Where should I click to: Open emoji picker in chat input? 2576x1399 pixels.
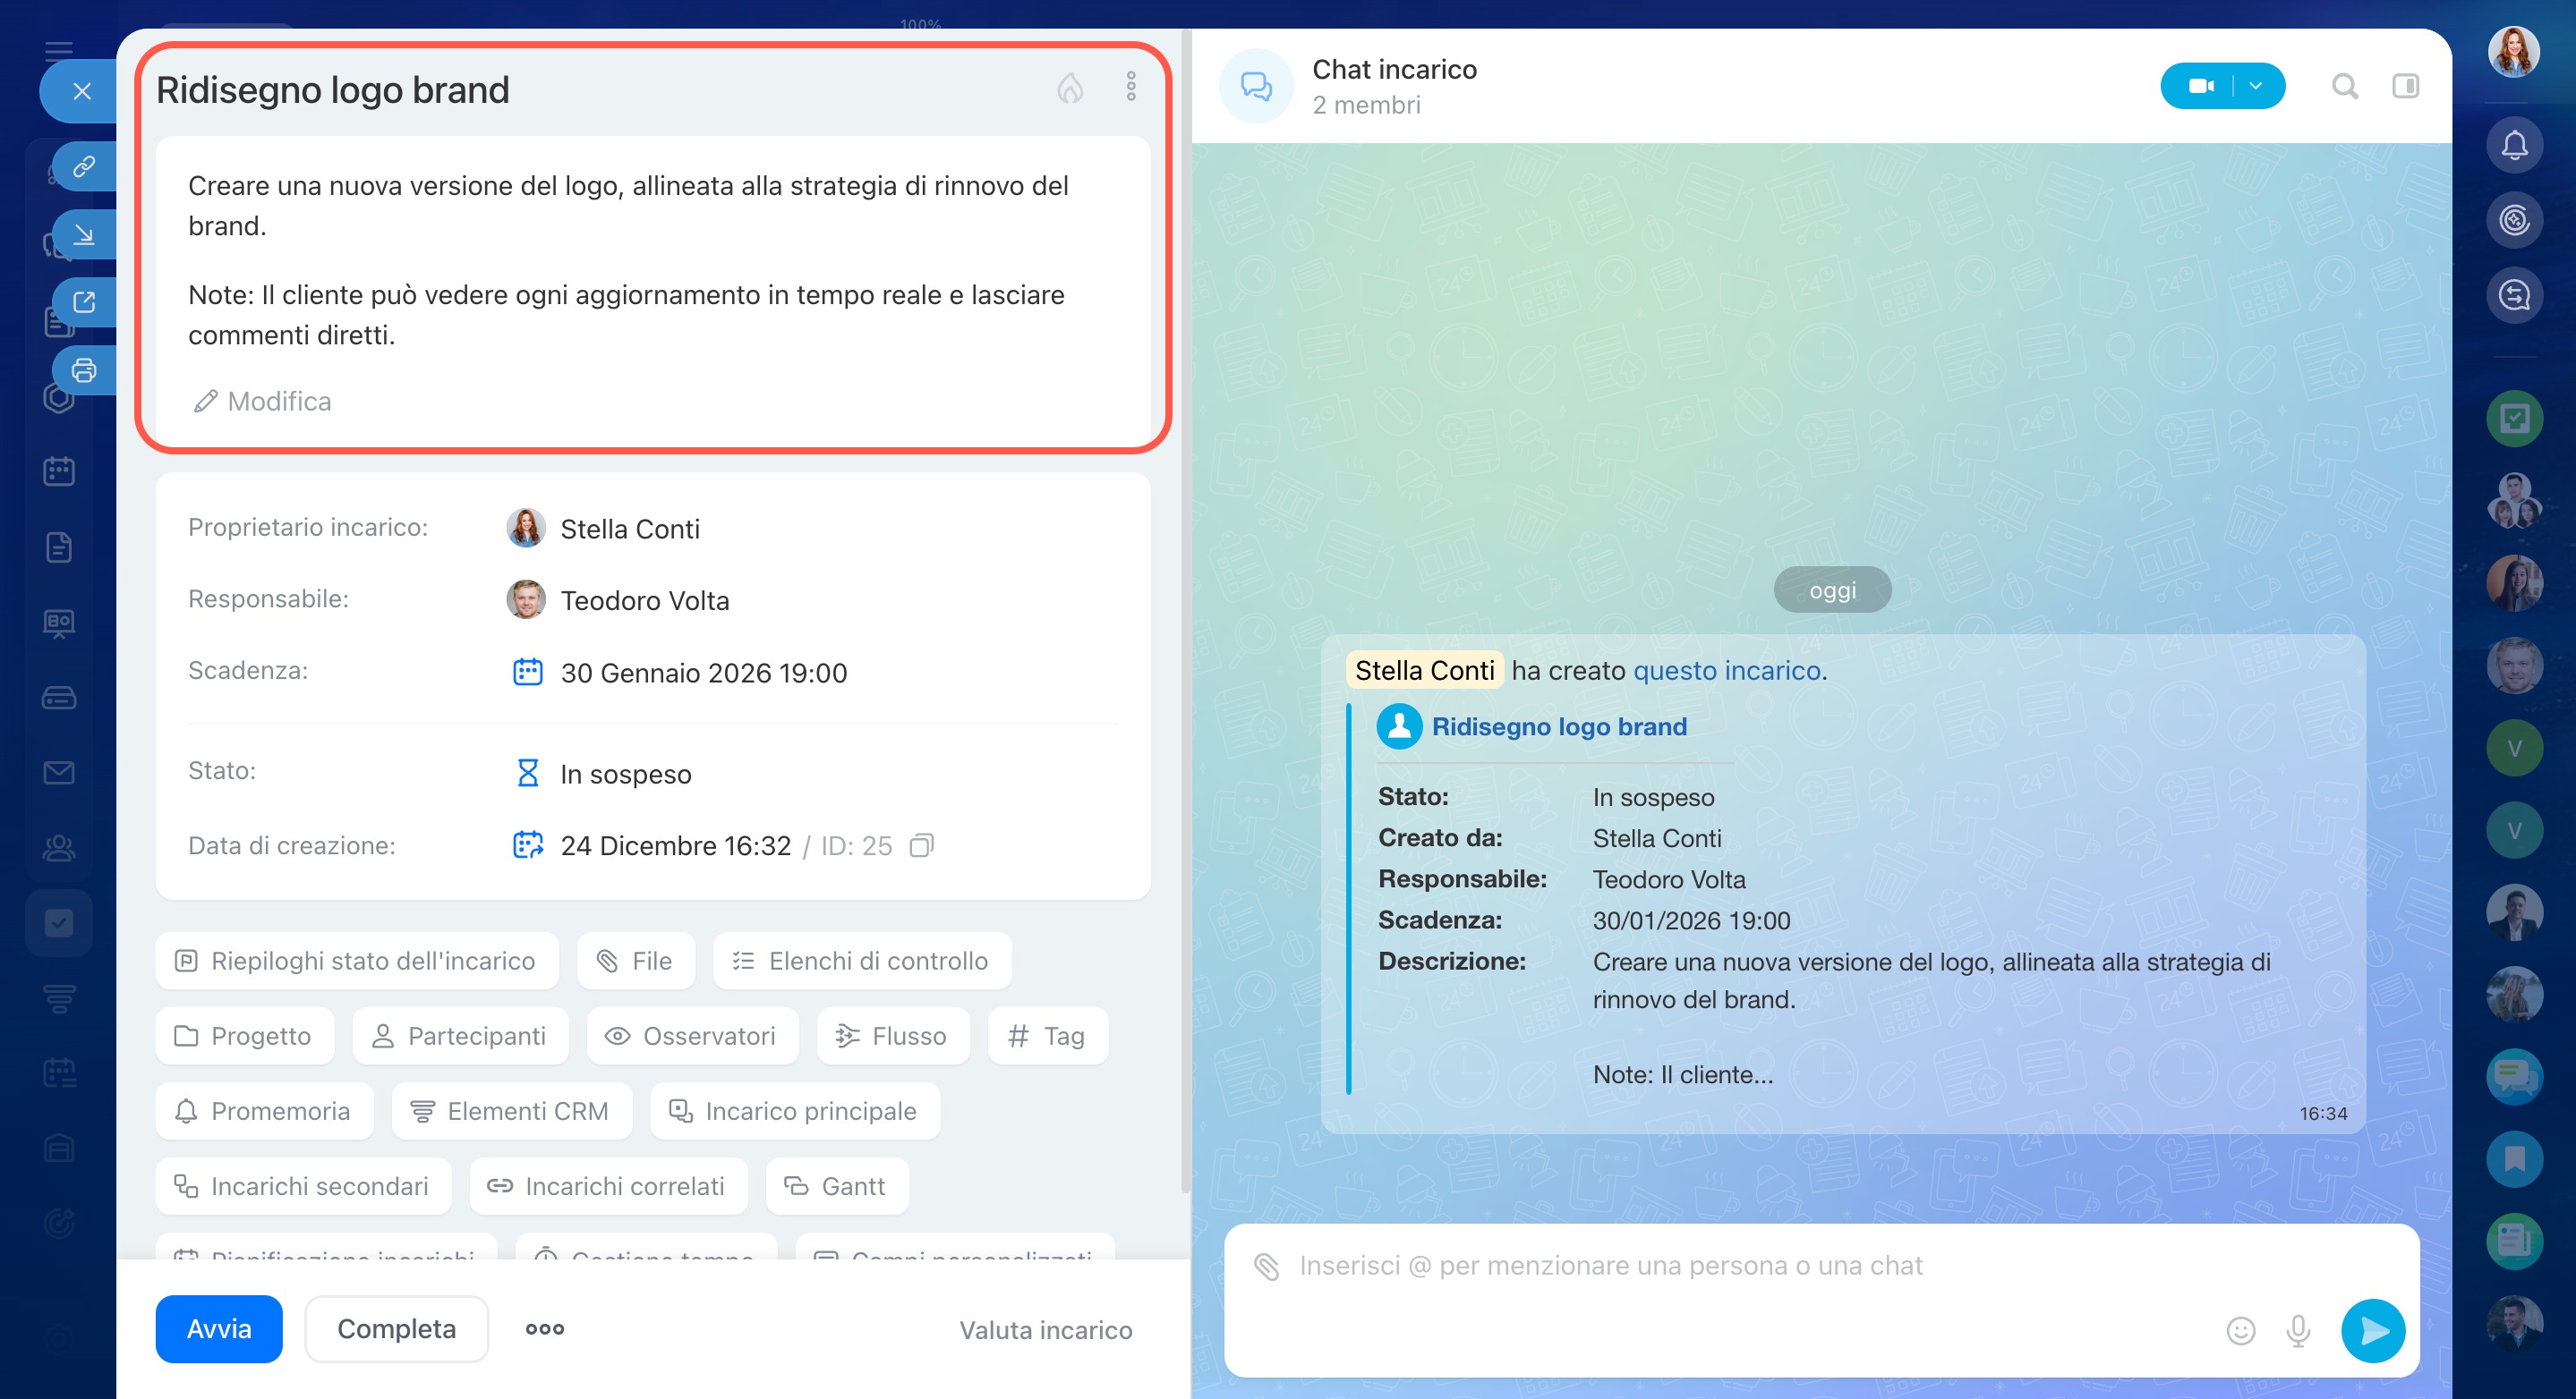[x=2240, y=1331]
